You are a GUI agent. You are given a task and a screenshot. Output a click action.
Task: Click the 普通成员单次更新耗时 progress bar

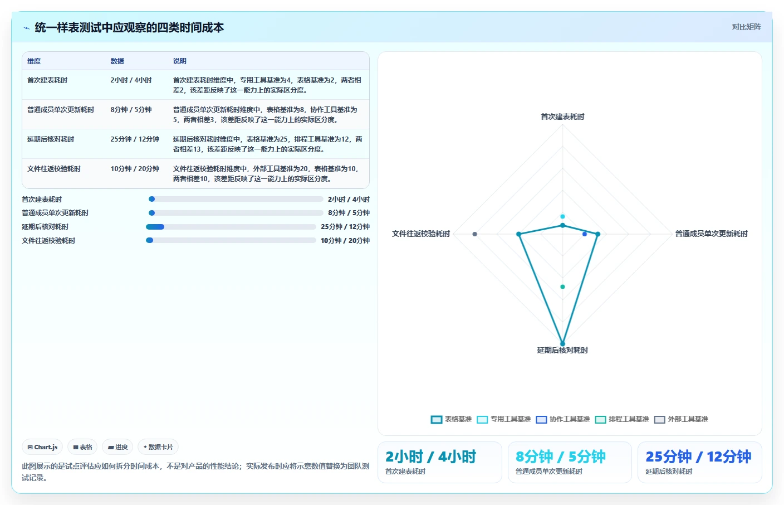coord(236,213)
